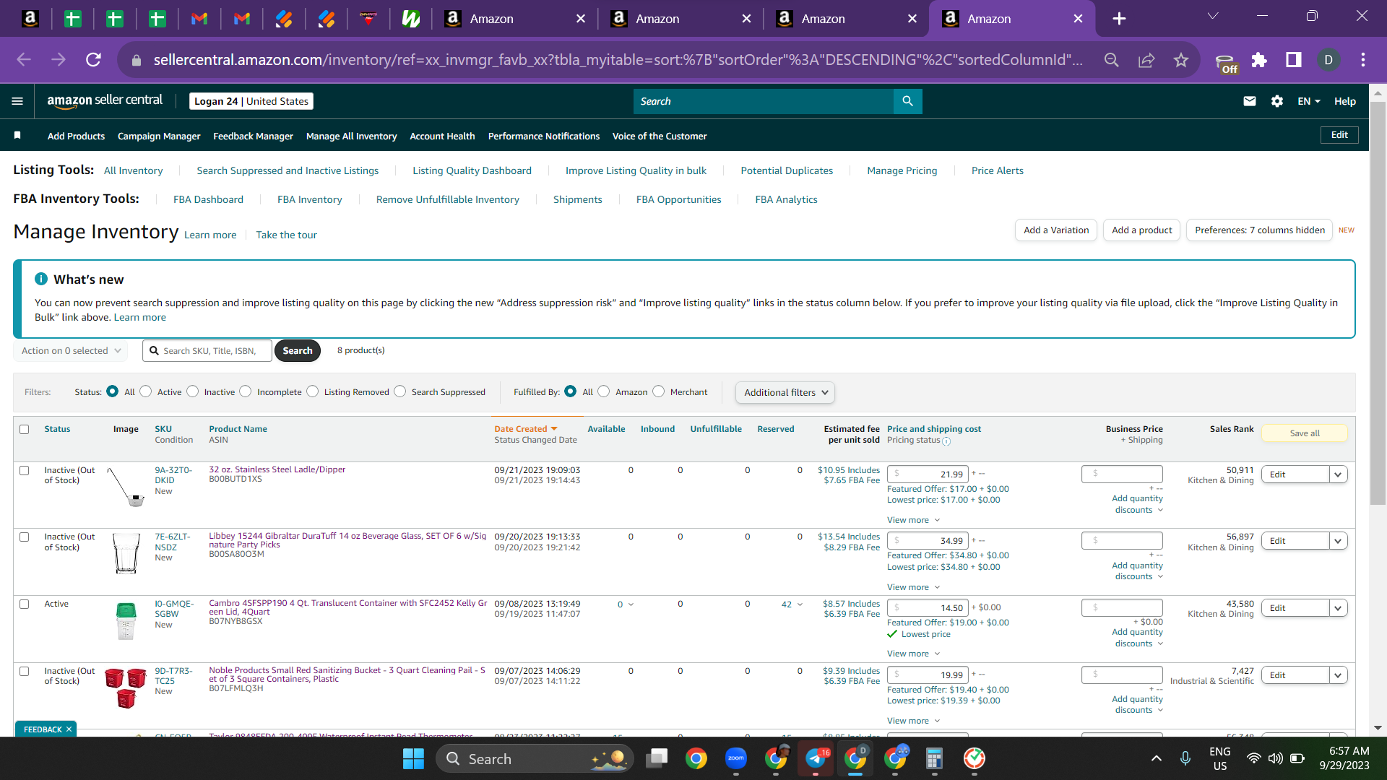This screenshot has width=1387, height=780.
Task: Check the Stainless Steel Ladle/Dipper row checkbox
Action: 25,470
